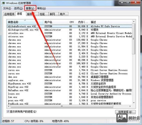Select the pcas.exe *32 process
The image size is (142, 125).
point(69,100)
